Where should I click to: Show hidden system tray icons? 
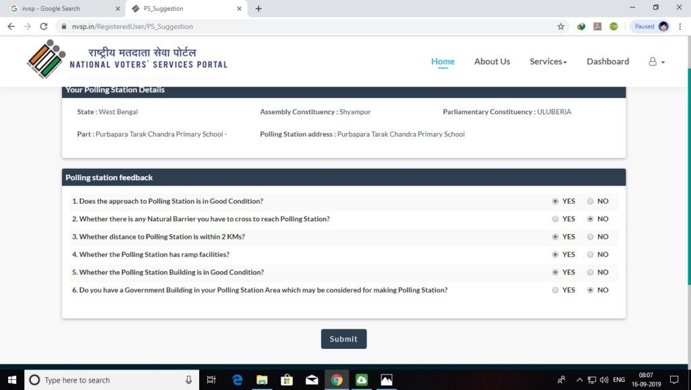point(579,380)
